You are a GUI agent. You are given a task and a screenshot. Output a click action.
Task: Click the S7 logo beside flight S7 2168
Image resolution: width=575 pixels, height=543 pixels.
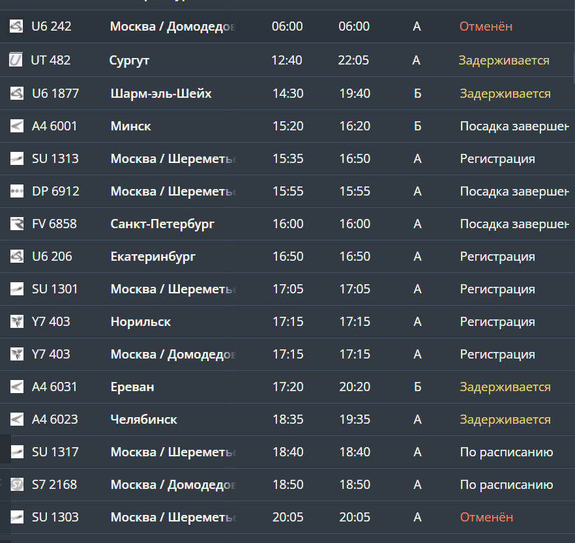click(17, 485)
